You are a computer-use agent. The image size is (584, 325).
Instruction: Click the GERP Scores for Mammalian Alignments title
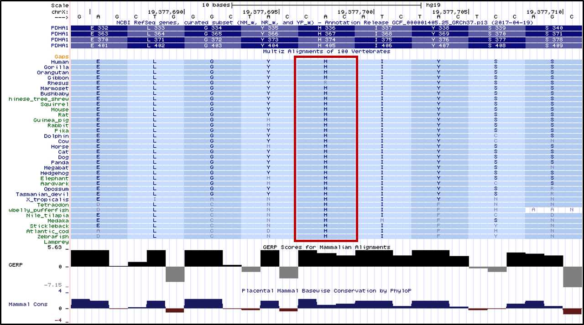coord(327,247)
